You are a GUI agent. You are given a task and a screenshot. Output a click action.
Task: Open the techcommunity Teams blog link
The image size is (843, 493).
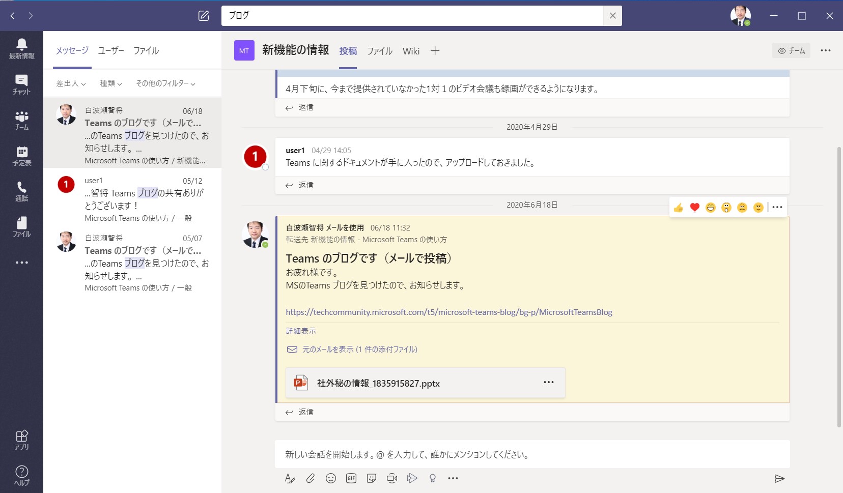tap(449, 312)
